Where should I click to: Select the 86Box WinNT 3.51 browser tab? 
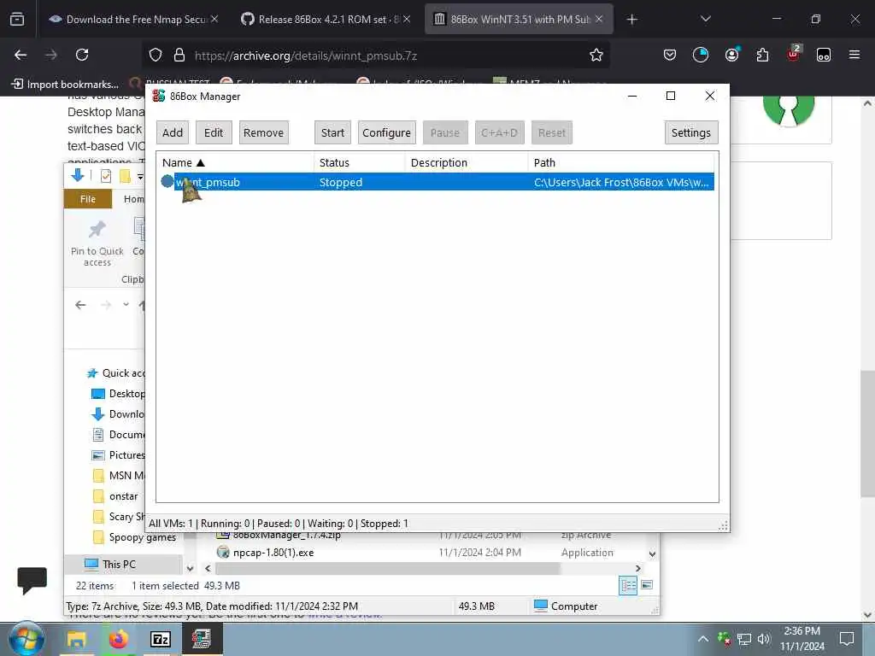coord(519,20)
